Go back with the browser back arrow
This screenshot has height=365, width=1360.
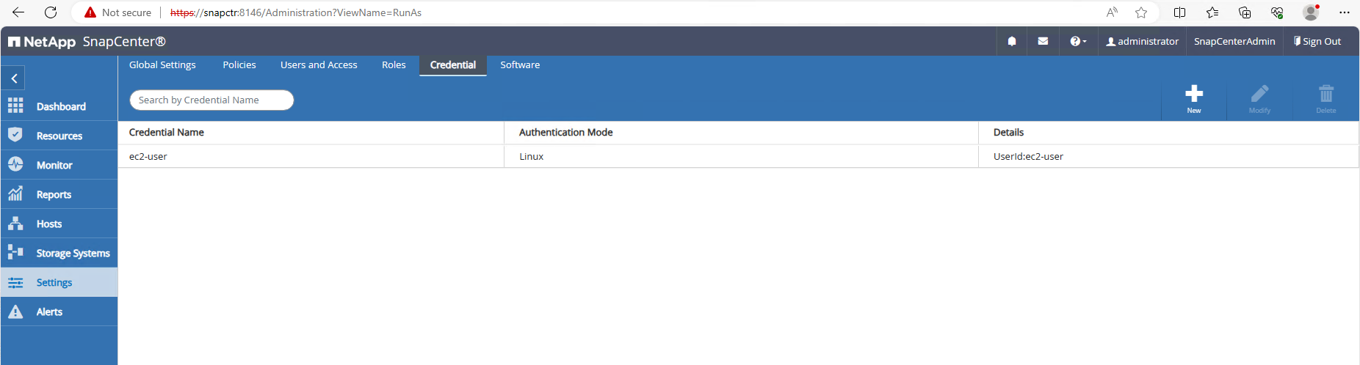(18, 12)
